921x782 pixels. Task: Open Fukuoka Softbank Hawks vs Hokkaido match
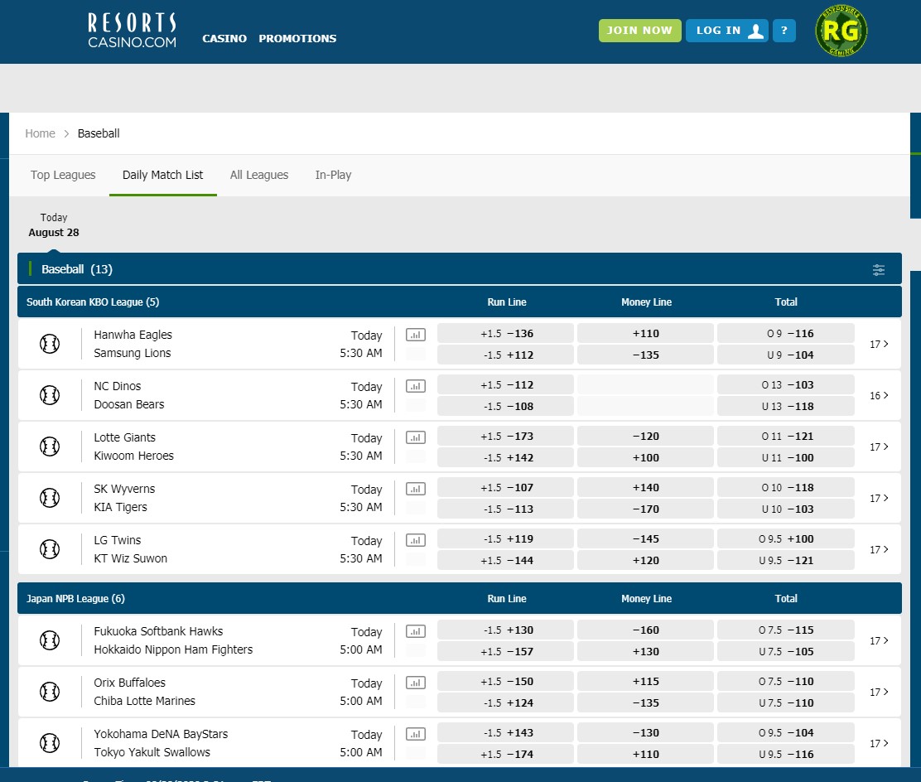tap(173, 640)
